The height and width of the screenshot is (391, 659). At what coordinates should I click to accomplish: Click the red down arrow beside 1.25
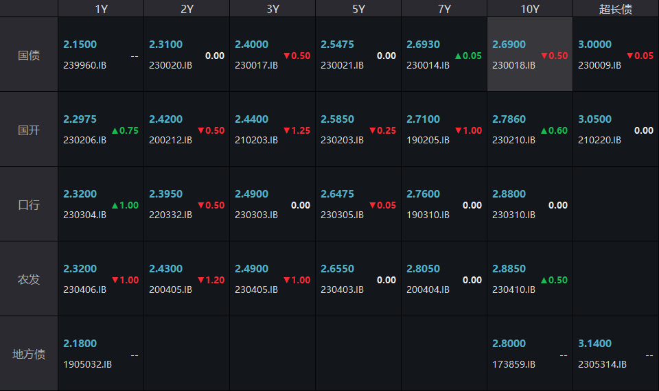coord(286,130)
